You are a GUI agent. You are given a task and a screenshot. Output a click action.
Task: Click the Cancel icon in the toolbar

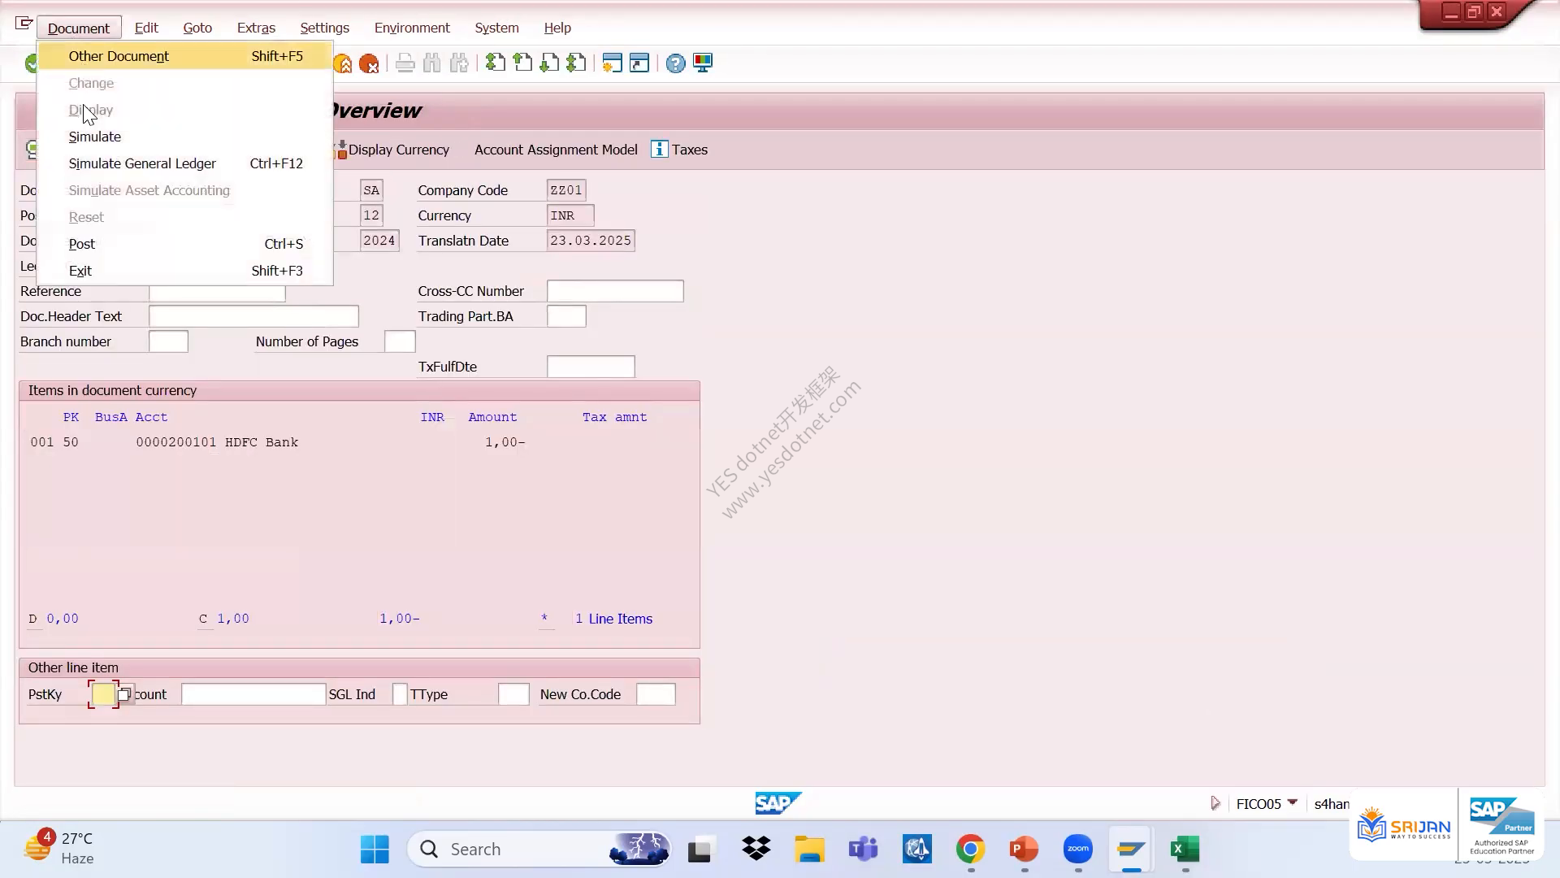click(x=369, y=63)
